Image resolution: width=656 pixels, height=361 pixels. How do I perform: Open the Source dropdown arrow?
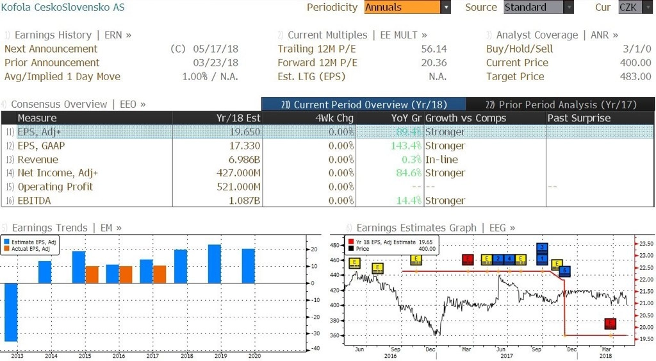[569, 7]
